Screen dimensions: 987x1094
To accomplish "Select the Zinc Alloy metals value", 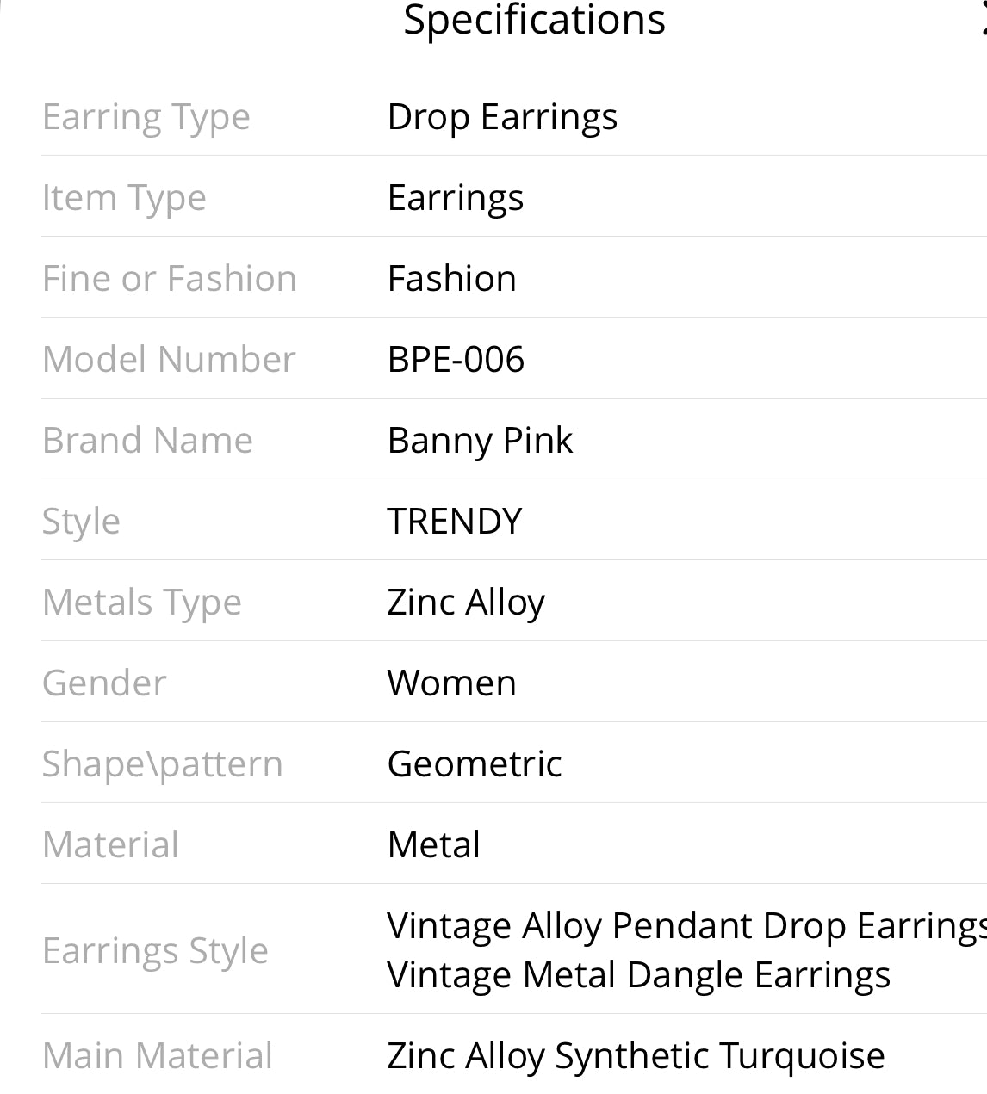I will 466,603.
